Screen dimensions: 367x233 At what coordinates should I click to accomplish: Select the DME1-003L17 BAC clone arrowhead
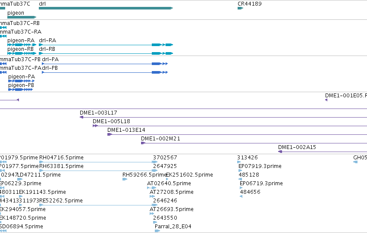click(82, 117)
